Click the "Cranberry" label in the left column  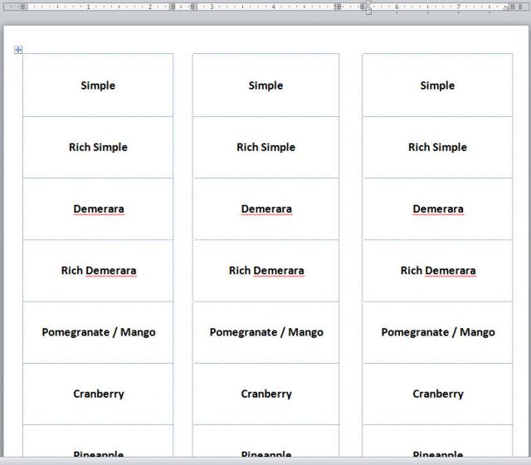[x=98, y=394]
